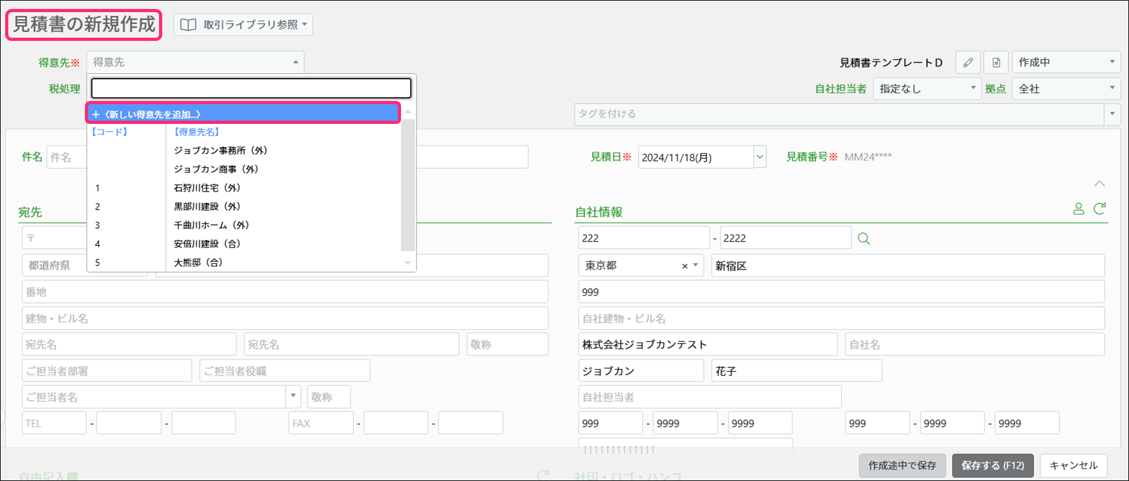The height and width of the screenshot is (481, 1129).
Task: Open 取引ライブラリ参照 book icon button
Action: tap(243, 25)
